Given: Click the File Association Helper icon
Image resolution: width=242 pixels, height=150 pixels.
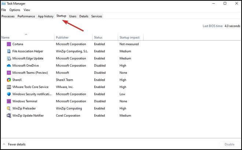Looking at the screenshot, I should coord(9,51).
